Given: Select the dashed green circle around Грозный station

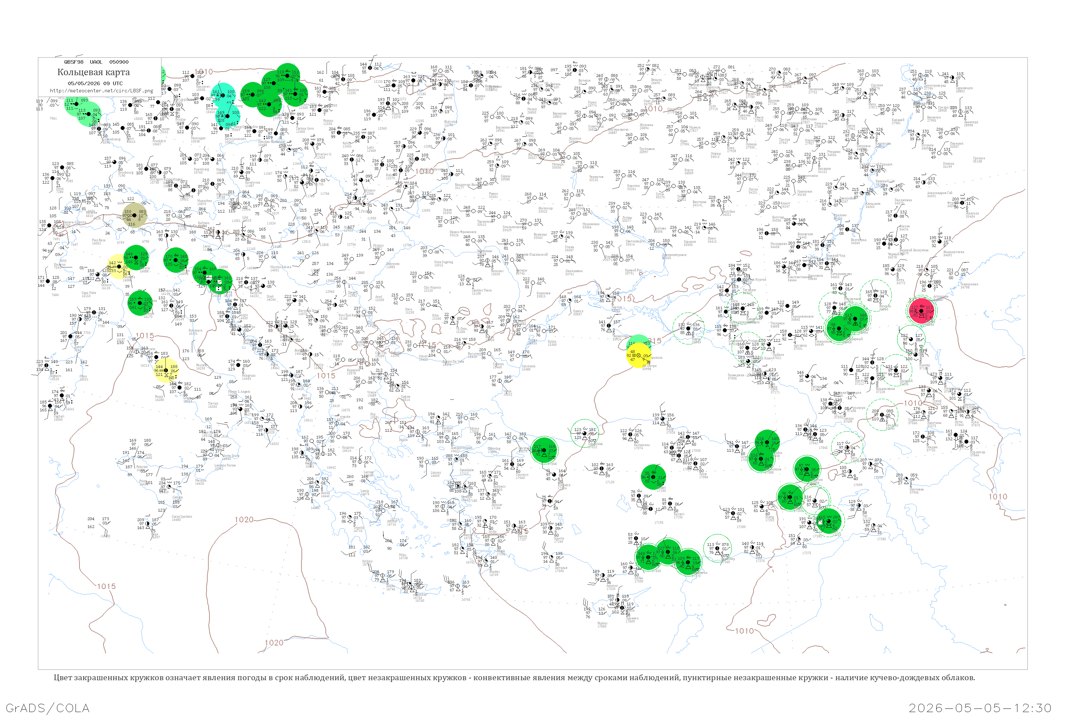Looking at the screenshot, I should coord(896,370).
